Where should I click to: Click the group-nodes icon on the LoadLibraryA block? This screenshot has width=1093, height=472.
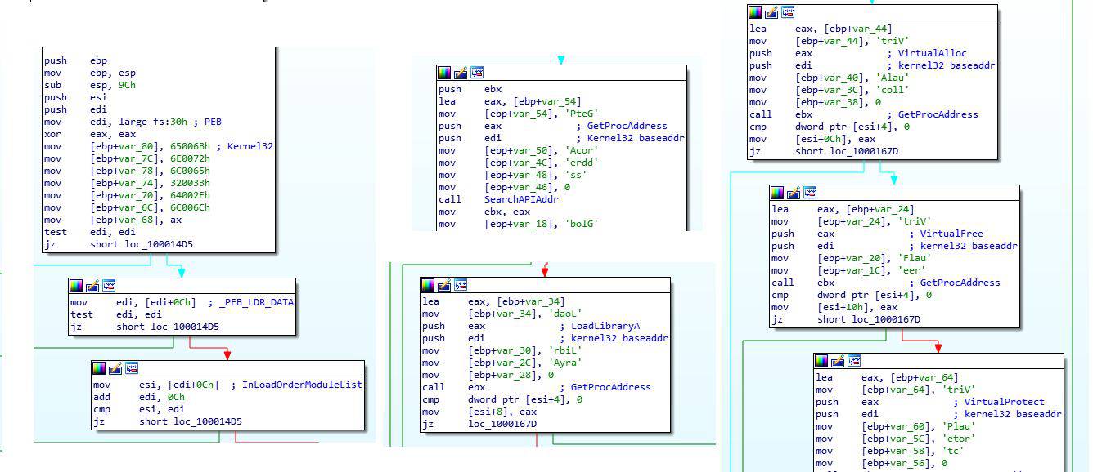(x=461, y=285)
